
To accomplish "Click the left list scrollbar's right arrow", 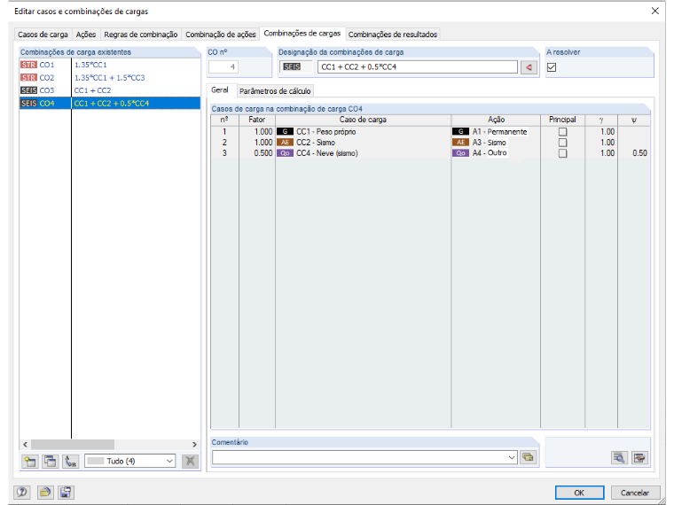I will [x=194, y=445].
